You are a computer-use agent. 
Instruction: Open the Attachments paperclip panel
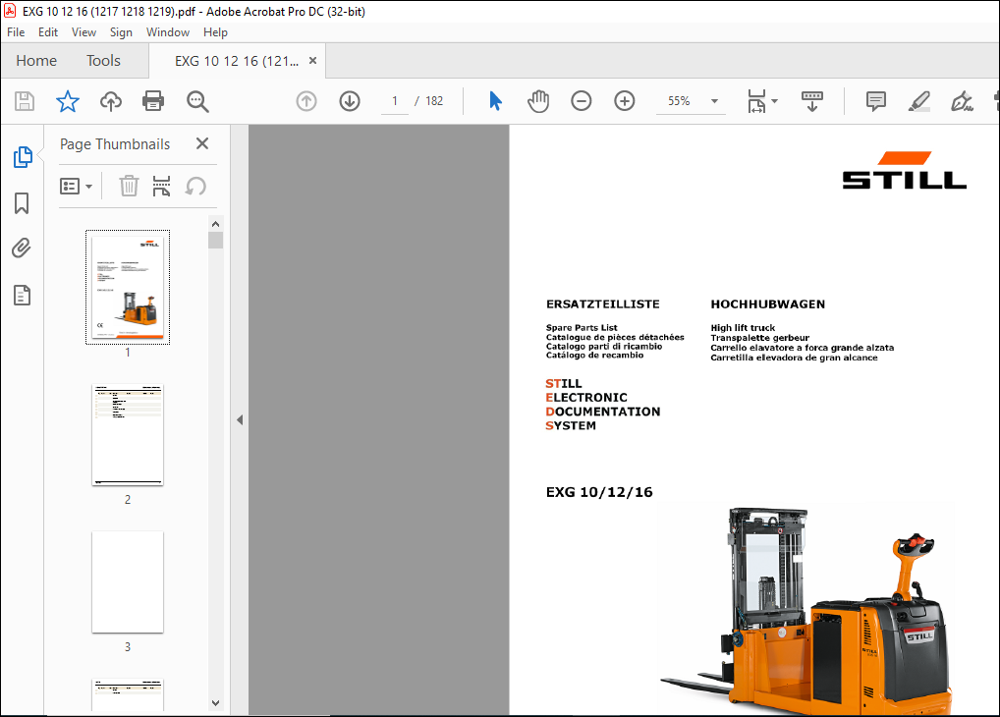22,248
